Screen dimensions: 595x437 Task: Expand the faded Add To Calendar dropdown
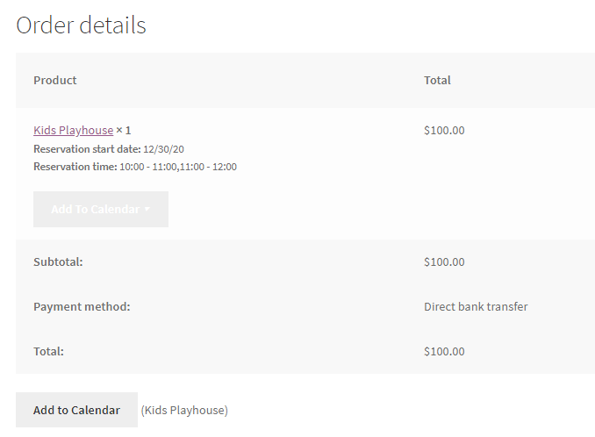tap(101, 209)
